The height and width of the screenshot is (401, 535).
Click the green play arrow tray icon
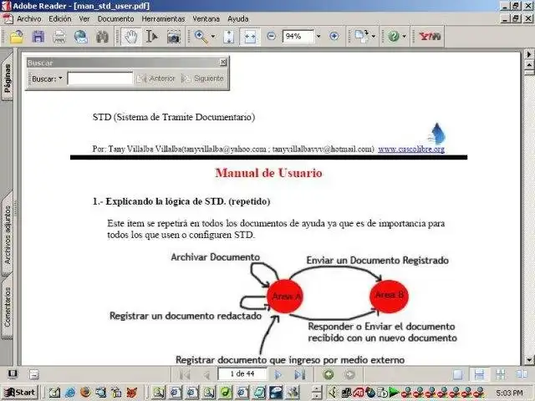(394, 393)
